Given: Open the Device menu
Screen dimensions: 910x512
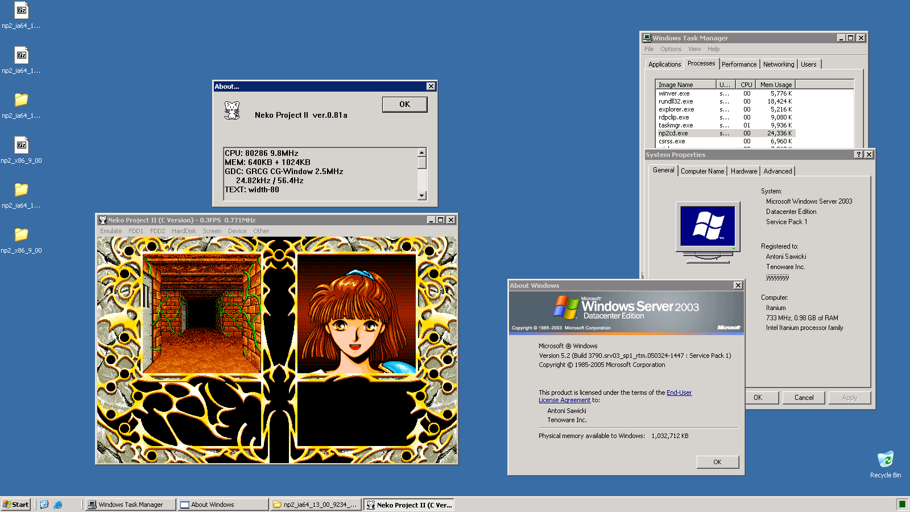Looking at the screenshot, I should coord(237,231).
